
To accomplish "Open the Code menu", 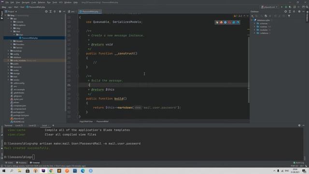I will [34, 2].
